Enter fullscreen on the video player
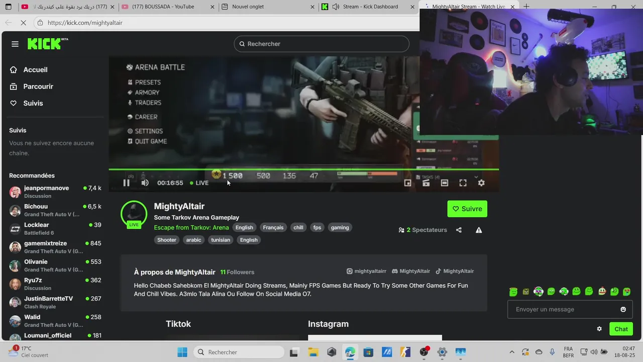Image resolution: width=643 pixels, height=362 pixels. coord(463,183)
